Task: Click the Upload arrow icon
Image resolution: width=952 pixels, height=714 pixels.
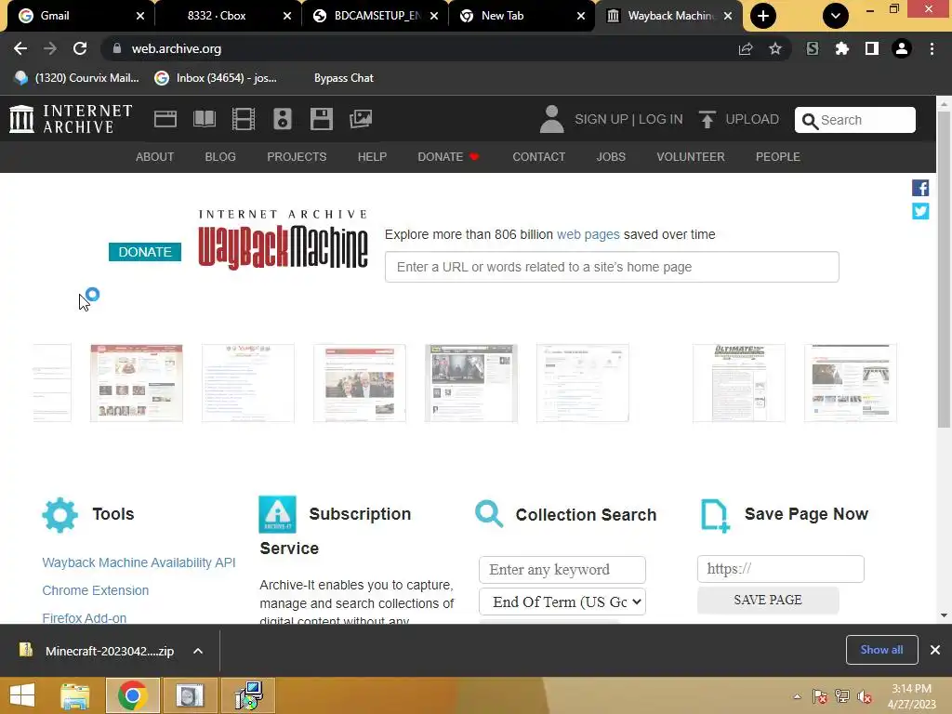Action: click(x=707, y=119)
